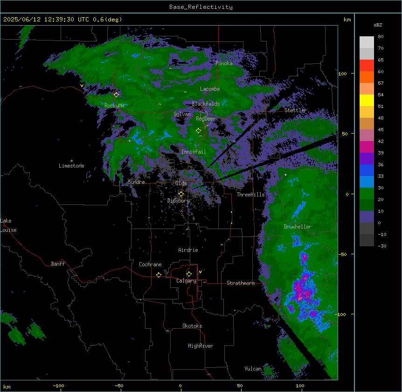
Task: Click the ThreeHills label
Action: pyautogui.click(x=250, y=195)
